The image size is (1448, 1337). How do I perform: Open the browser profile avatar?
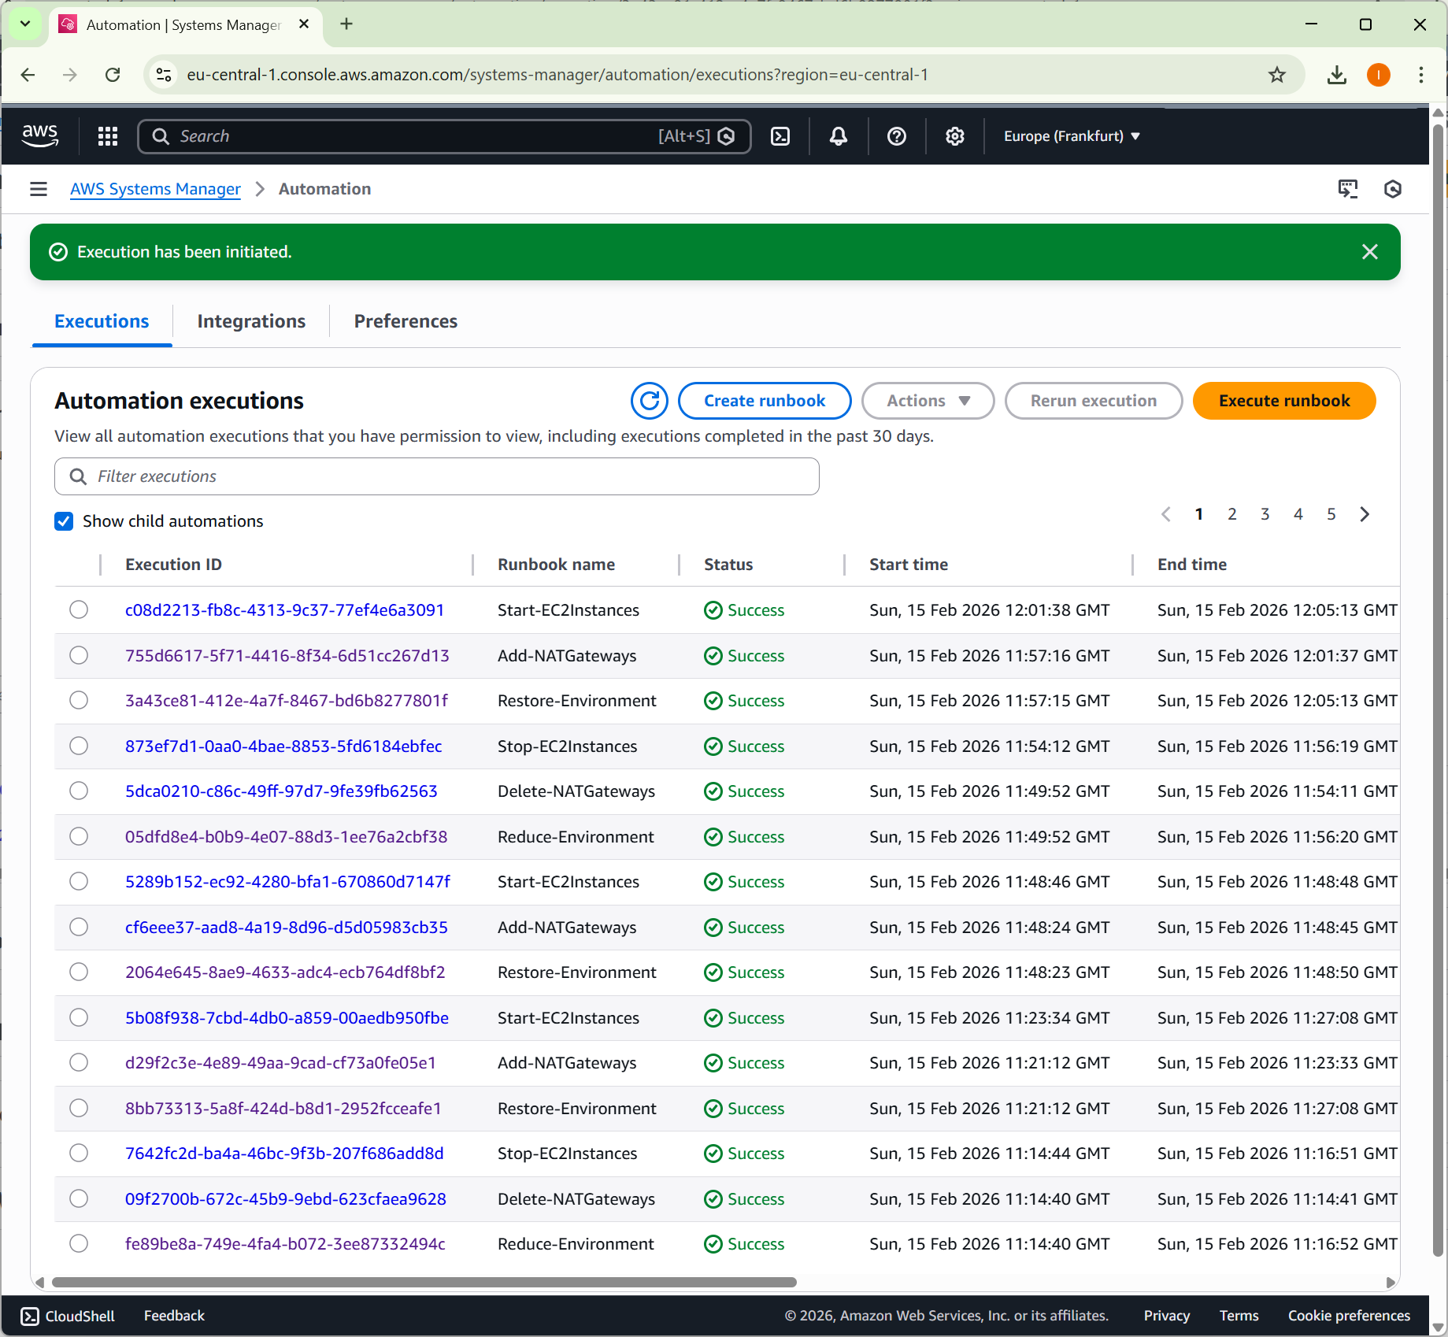[x=1379, y=75]
